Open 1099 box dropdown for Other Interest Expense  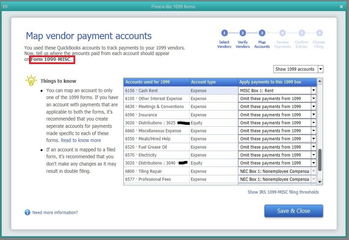[x=314, y=99]
